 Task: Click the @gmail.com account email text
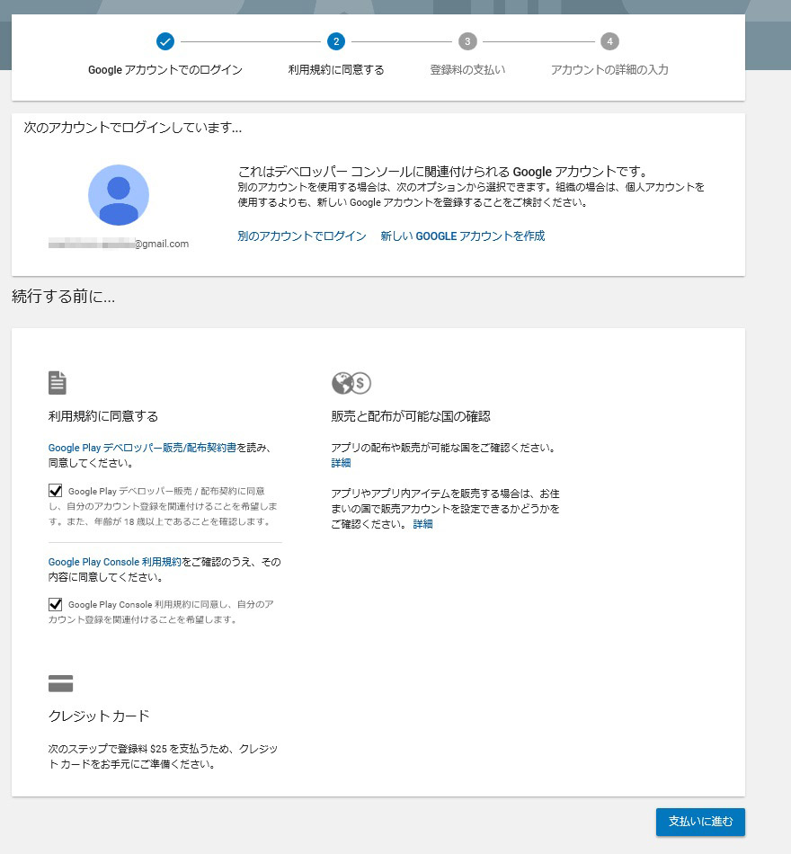pos(119,244)
